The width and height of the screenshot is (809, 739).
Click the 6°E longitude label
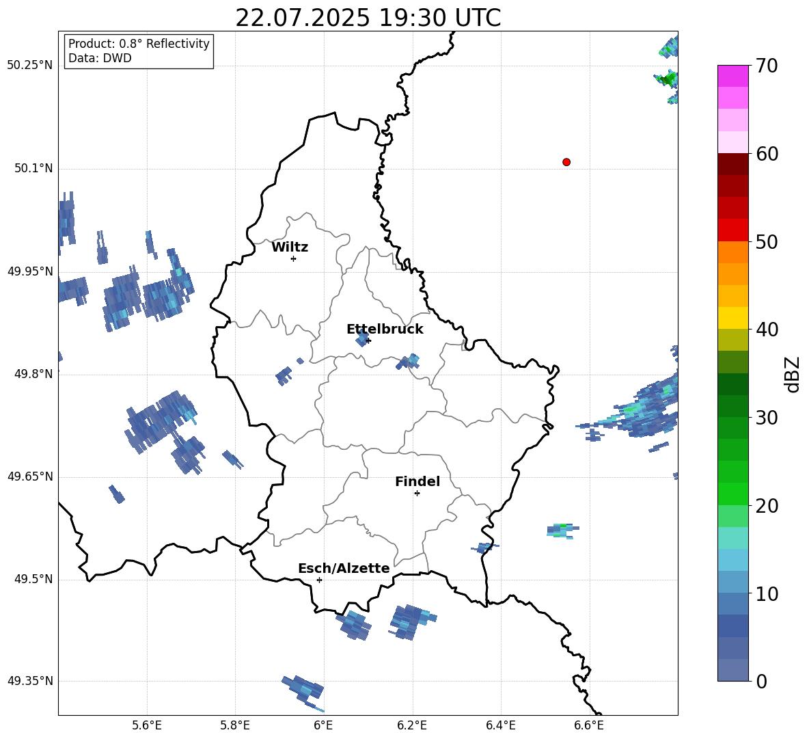click(x=323, y=725)
